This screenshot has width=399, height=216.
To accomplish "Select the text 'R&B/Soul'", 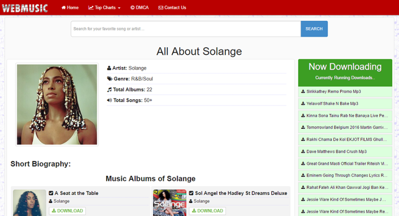I will (142, 79).
